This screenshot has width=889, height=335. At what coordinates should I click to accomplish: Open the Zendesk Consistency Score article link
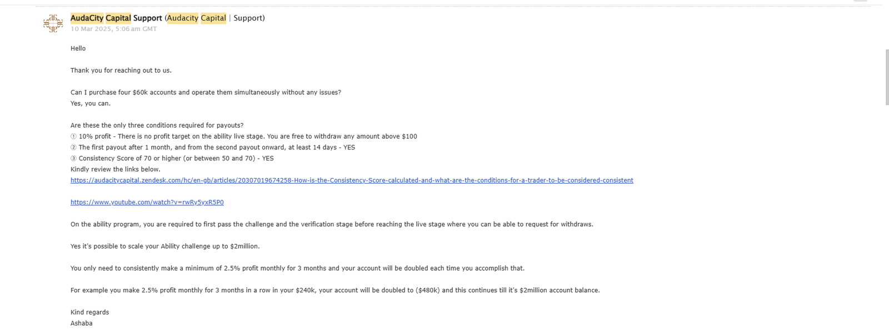[351, 180]
